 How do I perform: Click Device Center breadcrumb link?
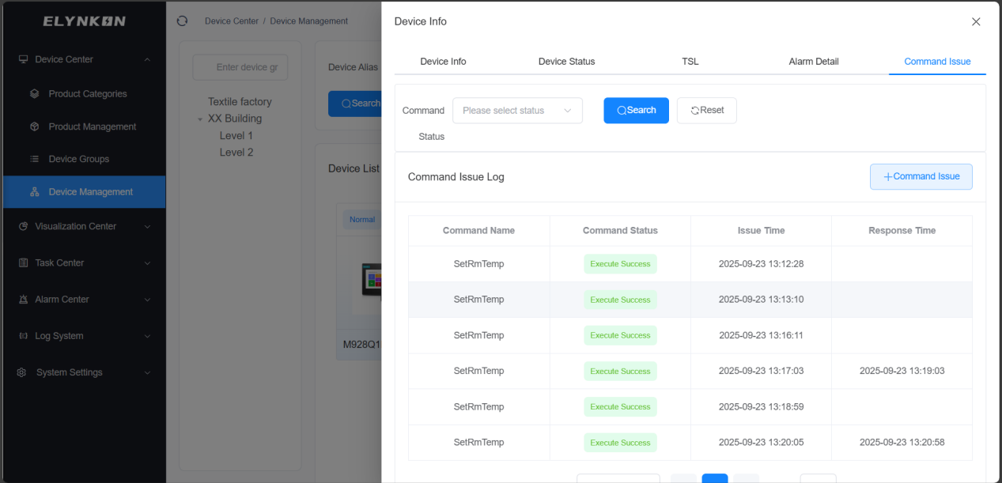[232, 21]
